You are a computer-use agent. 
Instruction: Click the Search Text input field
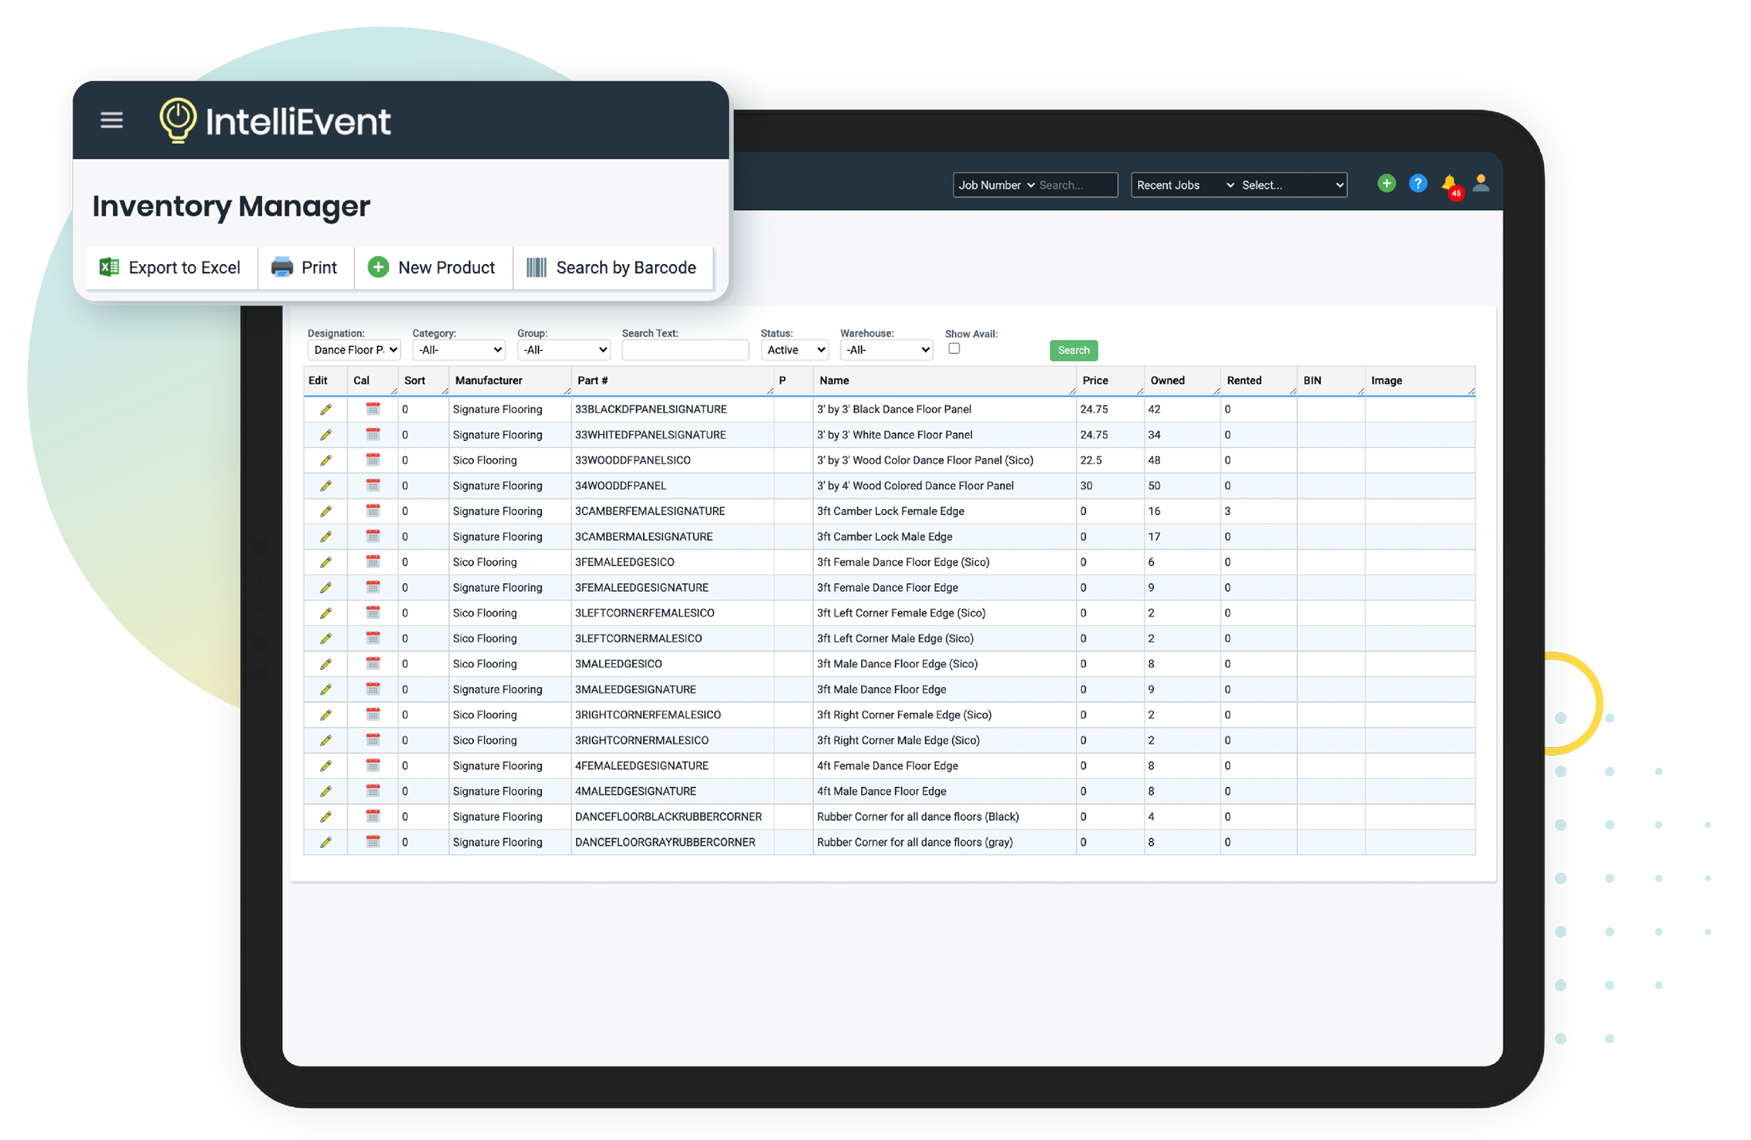coord(685,350)
